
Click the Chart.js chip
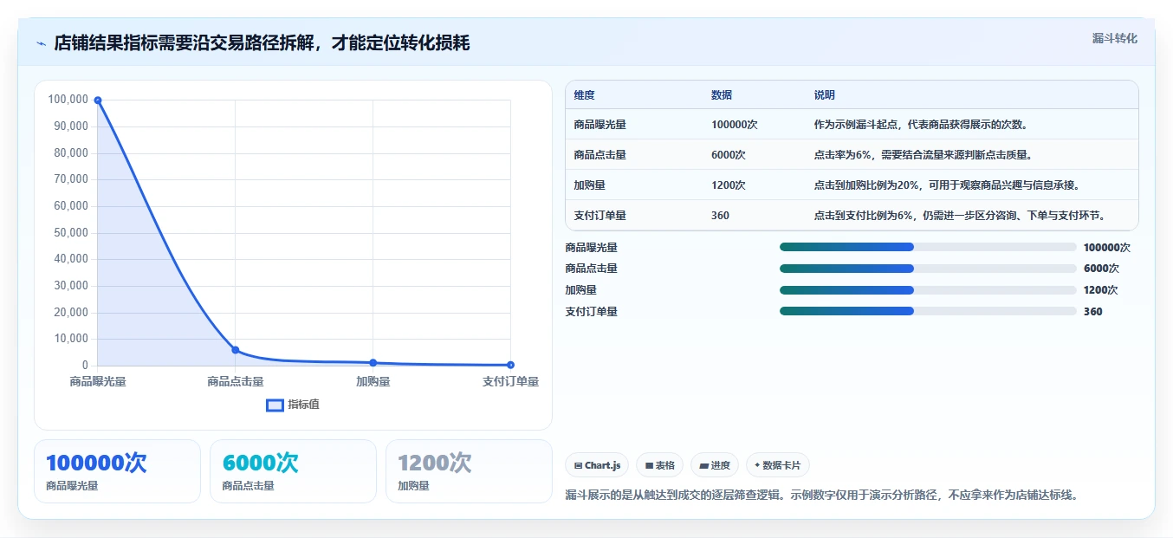pyautogui.click(x=598, y=465)
